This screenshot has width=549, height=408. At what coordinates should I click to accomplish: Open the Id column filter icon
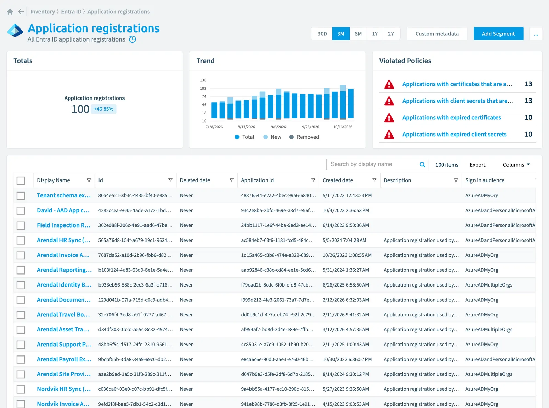point(171,180)
